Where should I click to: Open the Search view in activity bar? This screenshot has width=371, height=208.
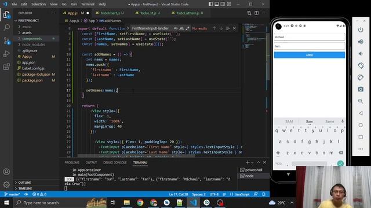click(x=6, y=28)
